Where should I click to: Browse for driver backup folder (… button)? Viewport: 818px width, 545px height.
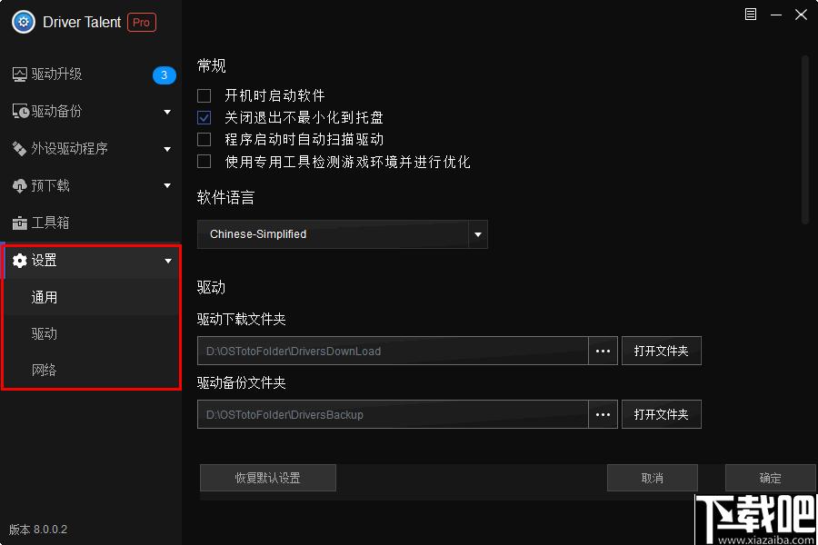(603, 414)
